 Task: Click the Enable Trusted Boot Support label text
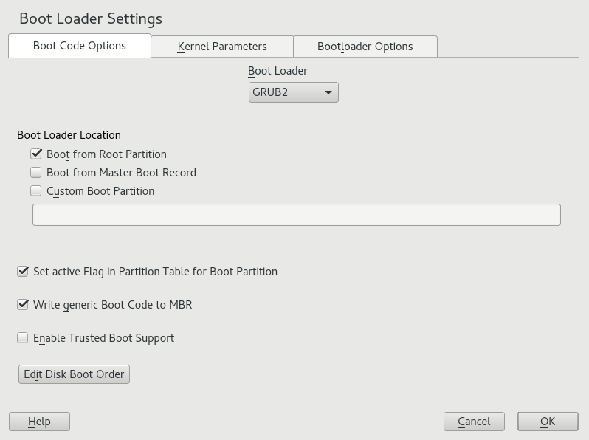[x=104, y=338]
